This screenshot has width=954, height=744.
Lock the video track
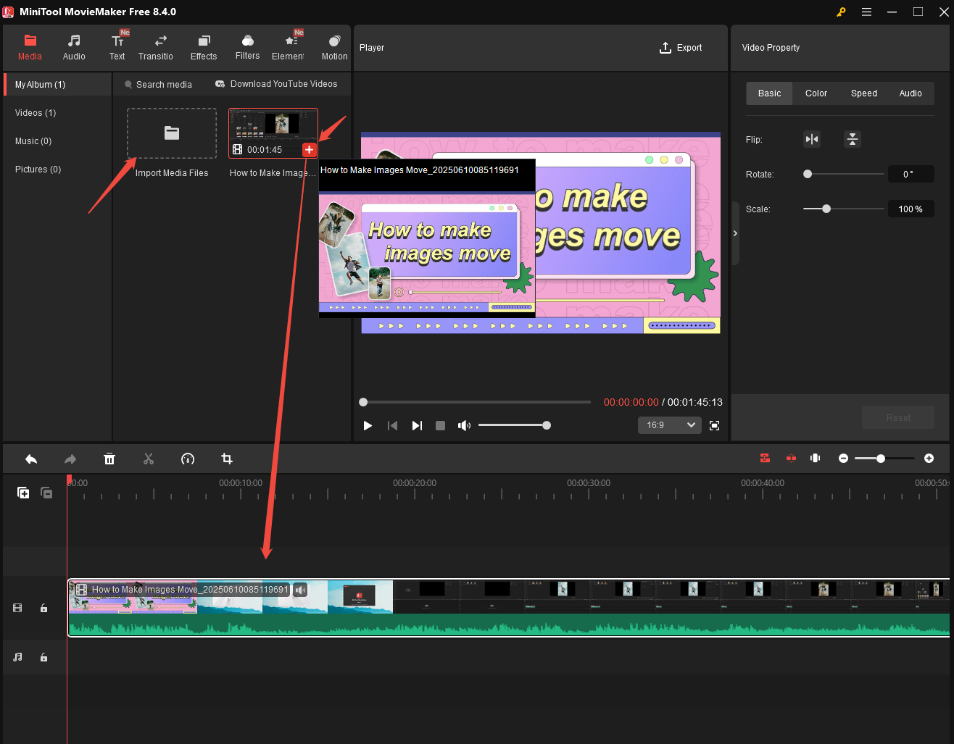[x=43, y=608]
